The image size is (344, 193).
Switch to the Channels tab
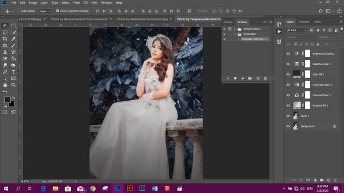304,22
